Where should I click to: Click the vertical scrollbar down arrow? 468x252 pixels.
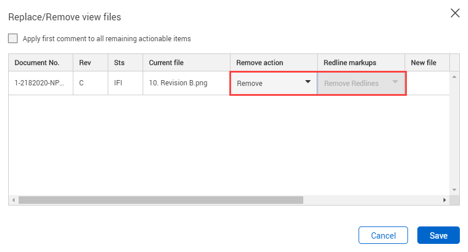point(454,190)
